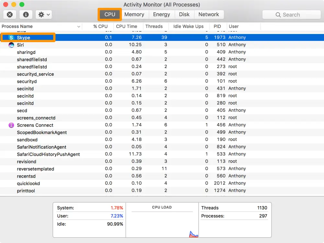Click the red close window button
Viewport: 324px width, 243px height.
pyautogui.click(x=6, y=4)
